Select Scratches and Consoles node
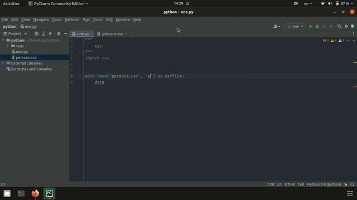 click(x=31, y=69)
